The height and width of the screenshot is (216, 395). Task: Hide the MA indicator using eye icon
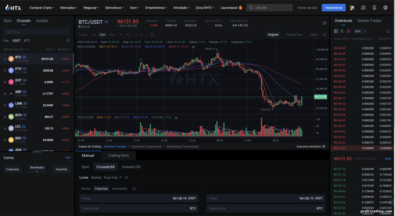193,47
